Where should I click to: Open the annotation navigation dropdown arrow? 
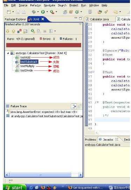click(x=120, y=12)
